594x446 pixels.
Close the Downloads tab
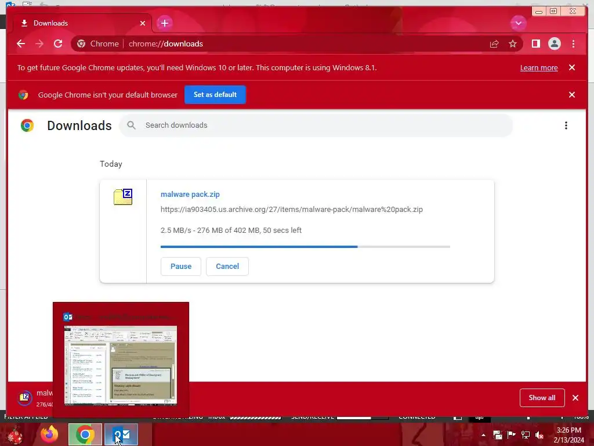pos(143,23)
